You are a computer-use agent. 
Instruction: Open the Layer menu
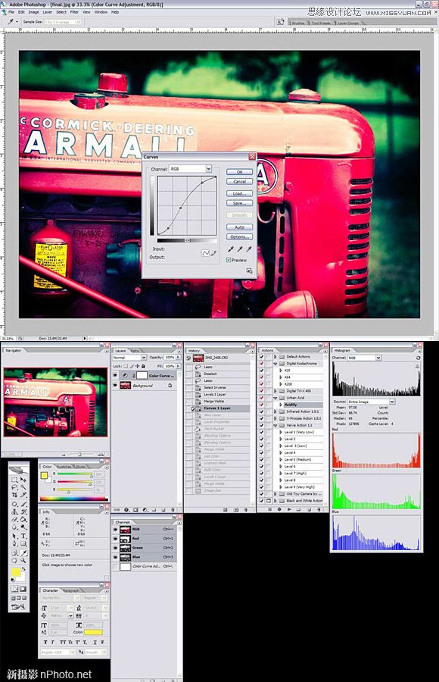tap(48, 12)
